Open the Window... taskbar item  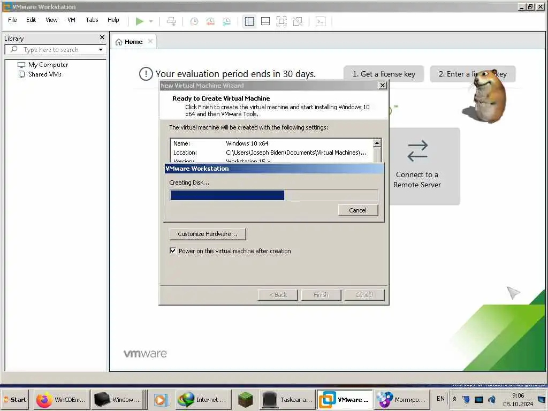tap(117, 399)
